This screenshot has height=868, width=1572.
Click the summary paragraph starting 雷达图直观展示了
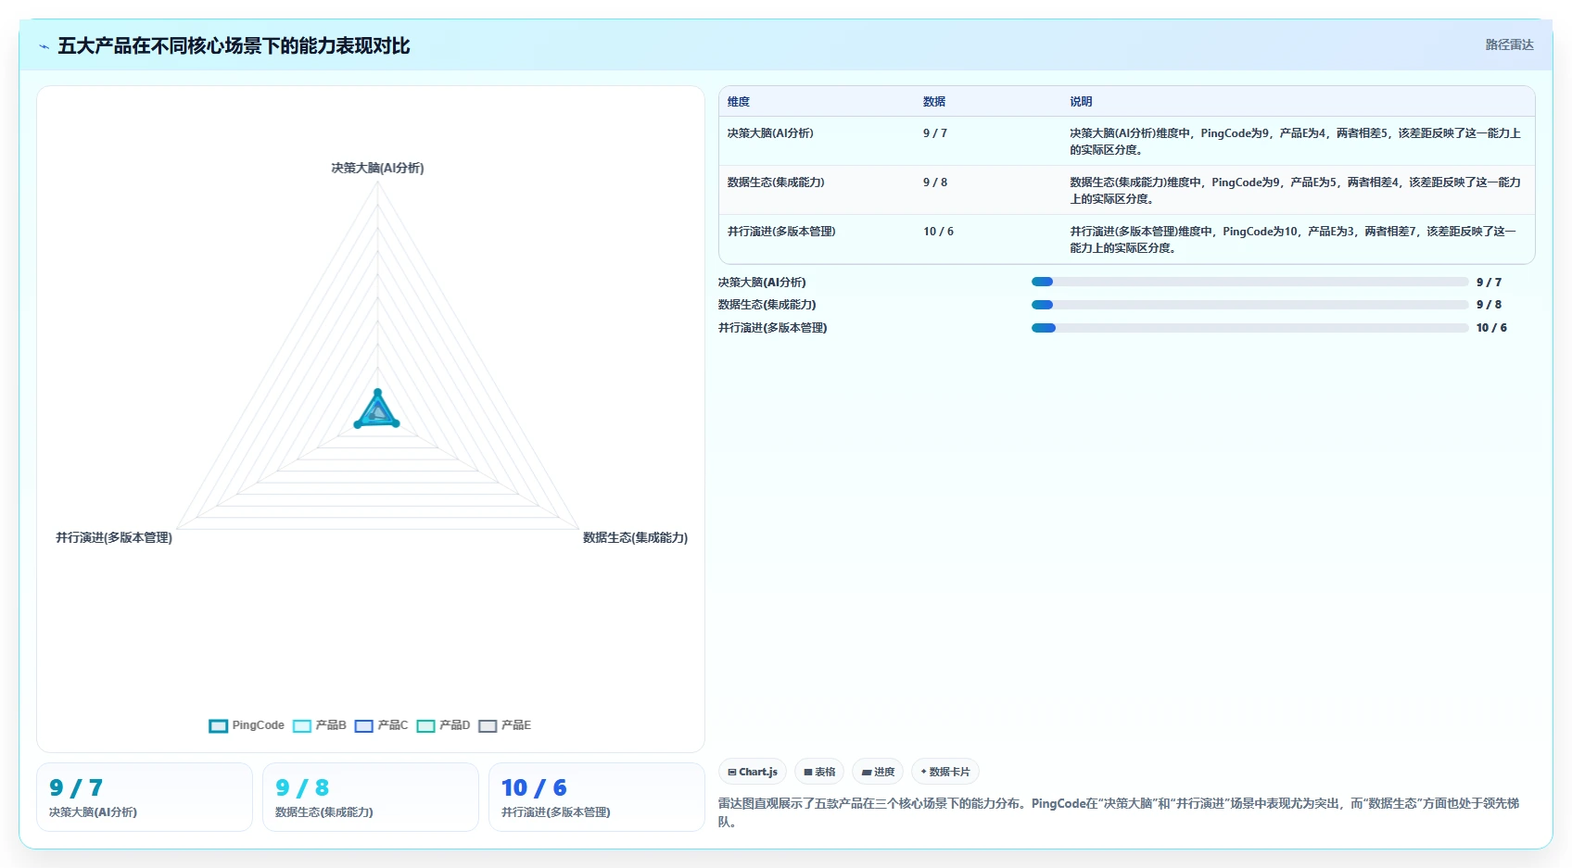[x=1119, y=812]
